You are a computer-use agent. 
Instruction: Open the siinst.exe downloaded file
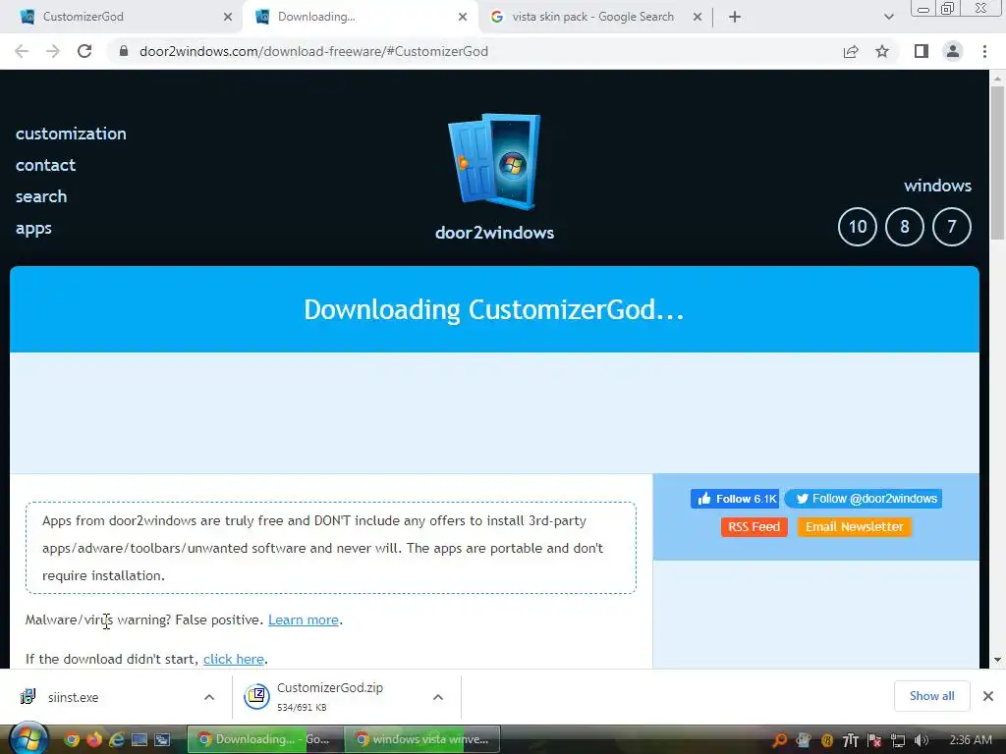click(74, 697)
